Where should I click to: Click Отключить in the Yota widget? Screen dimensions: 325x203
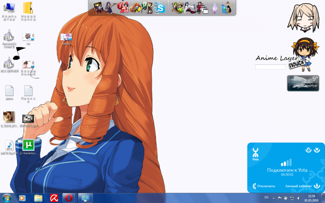[264, 186]
